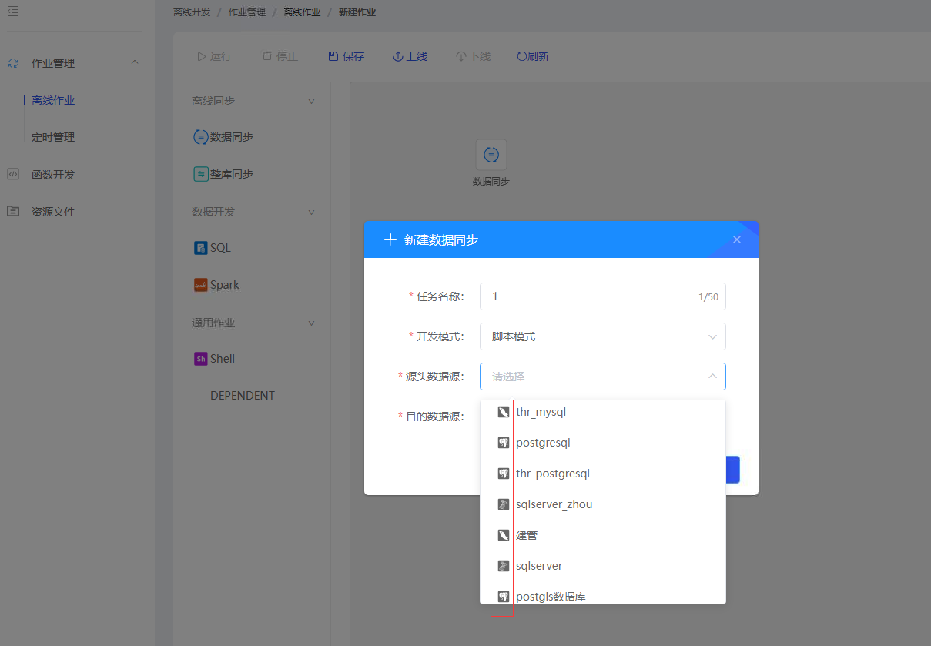Collapse the 作业管理 sidebar group
The width and height of the screenshot is (931, 646).
tap(135, 62)
